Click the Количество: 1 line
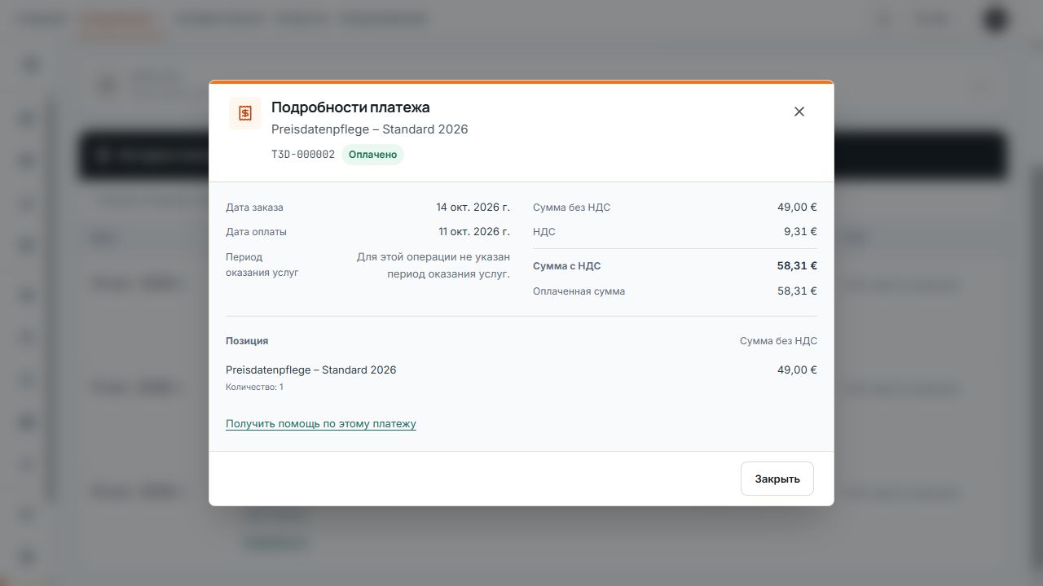The height and width of the screenshot is (586, 1043). coord(254,387)
